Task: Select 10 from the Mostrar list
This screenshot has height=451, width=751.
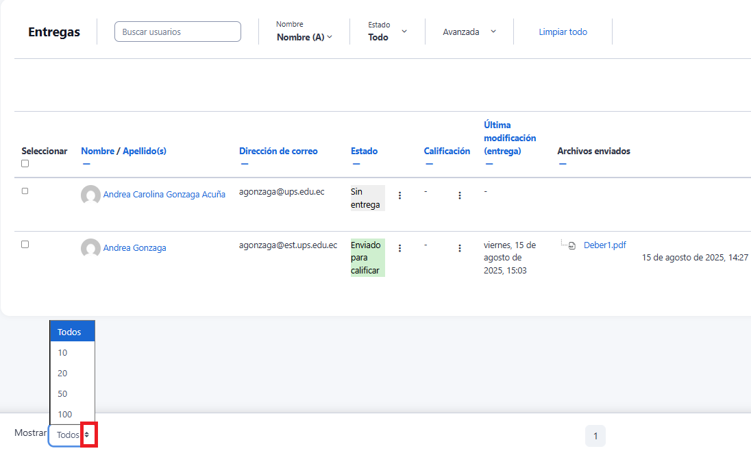Action: 63,353
